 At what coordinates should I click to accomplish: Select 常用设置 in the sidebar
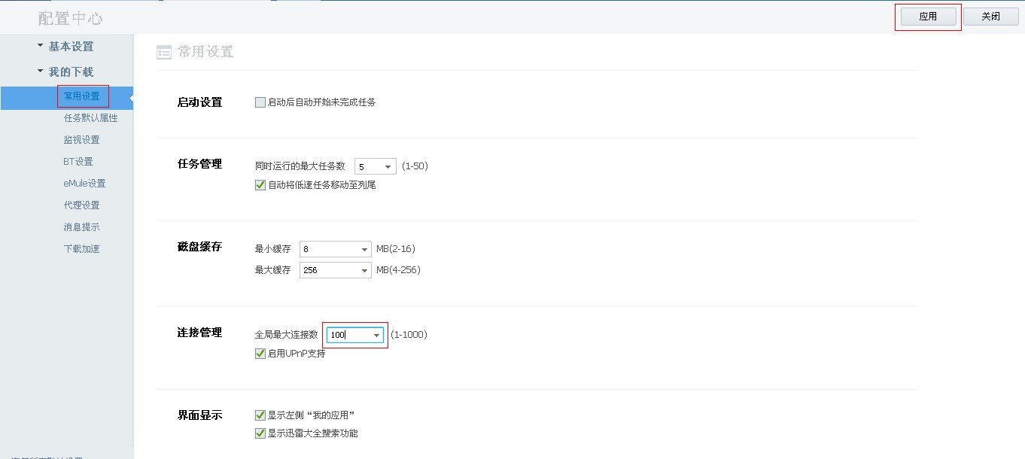(x=82, y=96)
